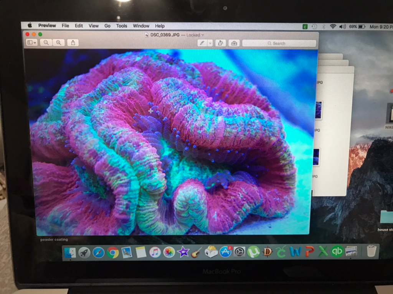Viewport: 393px width, 294px height.
Task: Click the Bluetooth icon in menu bar
Action: click(324, 26)
